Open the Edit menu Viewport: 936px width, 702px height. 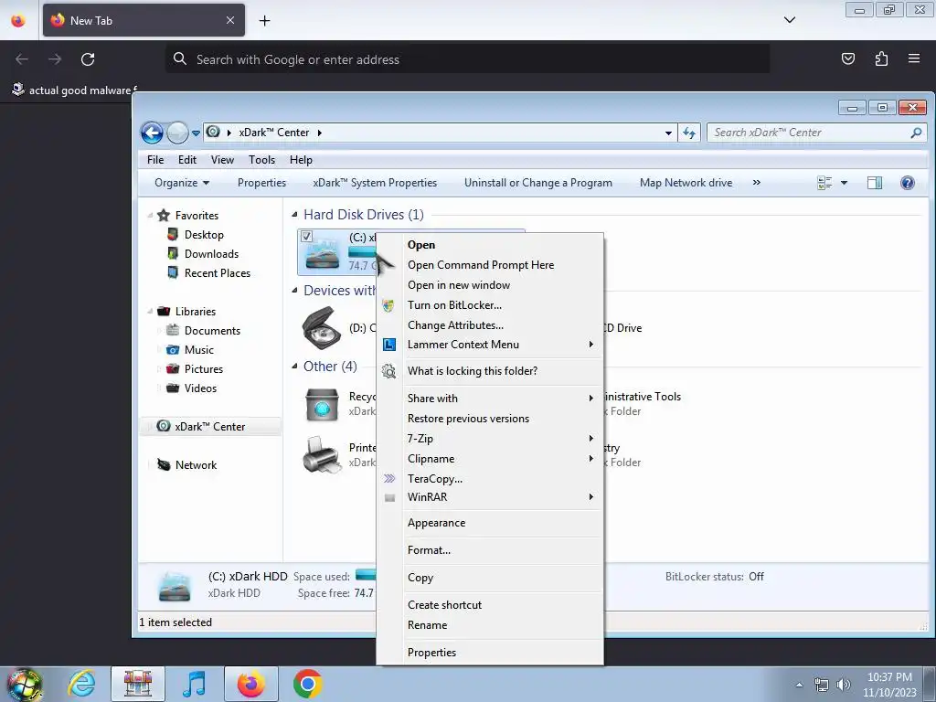pyautogui.click(x=186, y=160)
